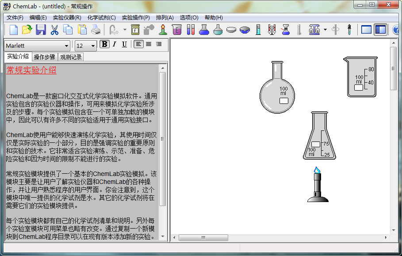Select the dropper pipette tool
This screenshot has height=256, width=402.
pos(349,30)
